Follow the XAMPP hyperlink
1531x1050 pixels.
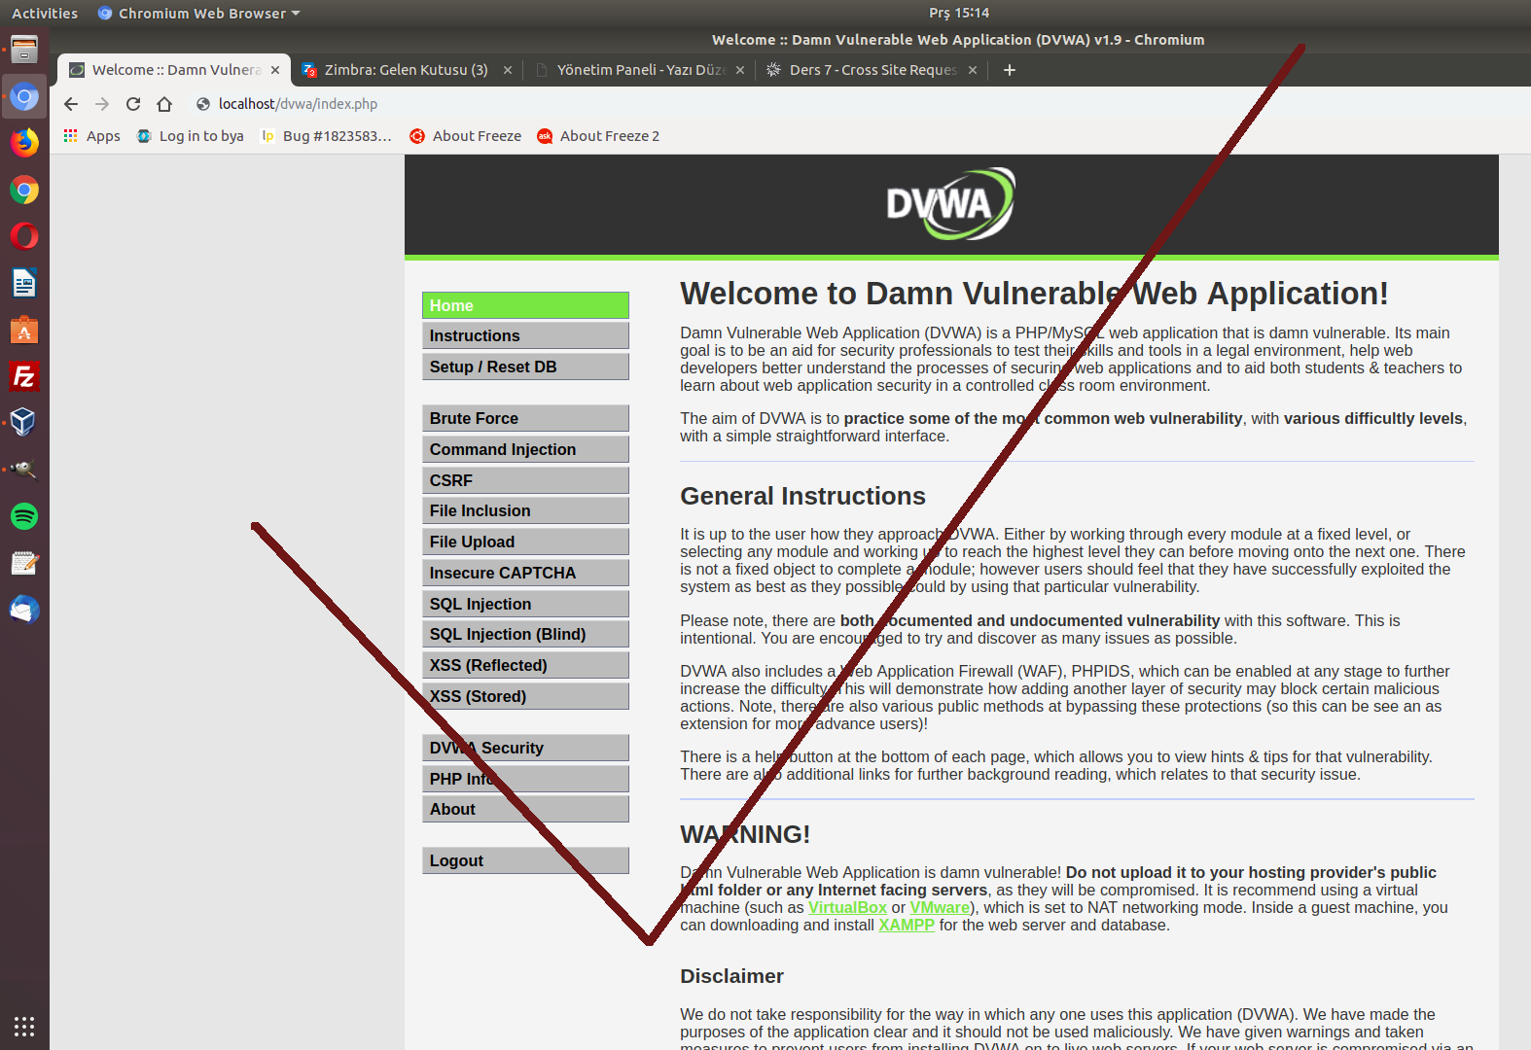pyautogui.click(x=907, y=925)
